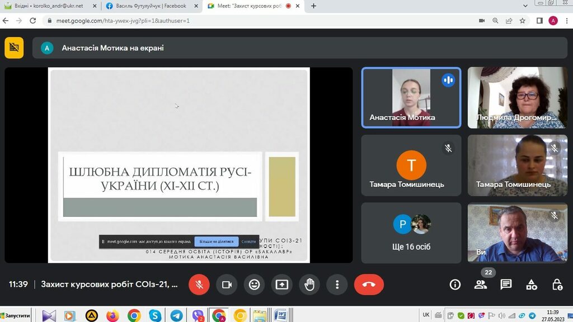Send an emoji reaction
This screenshot has height=322, width=573.
click(254, 285)
